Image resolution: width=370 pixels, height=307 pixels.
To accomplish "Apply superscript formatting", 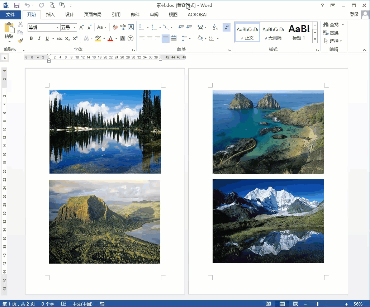I will [x=75, y=38].
